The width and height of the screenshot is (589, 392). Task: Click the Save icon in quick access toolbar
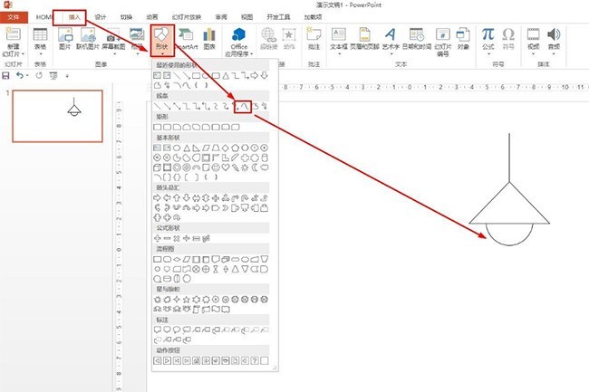pos(6,76)
